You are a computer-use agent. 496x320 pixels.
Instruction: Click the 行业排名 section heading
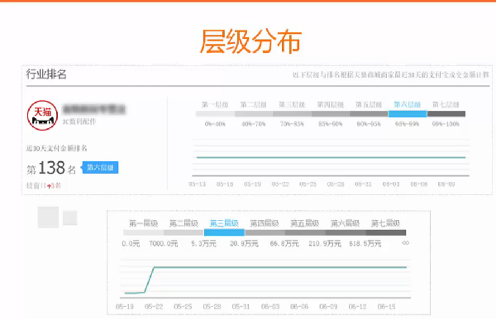pyautogui.click(x=46, y=74)
